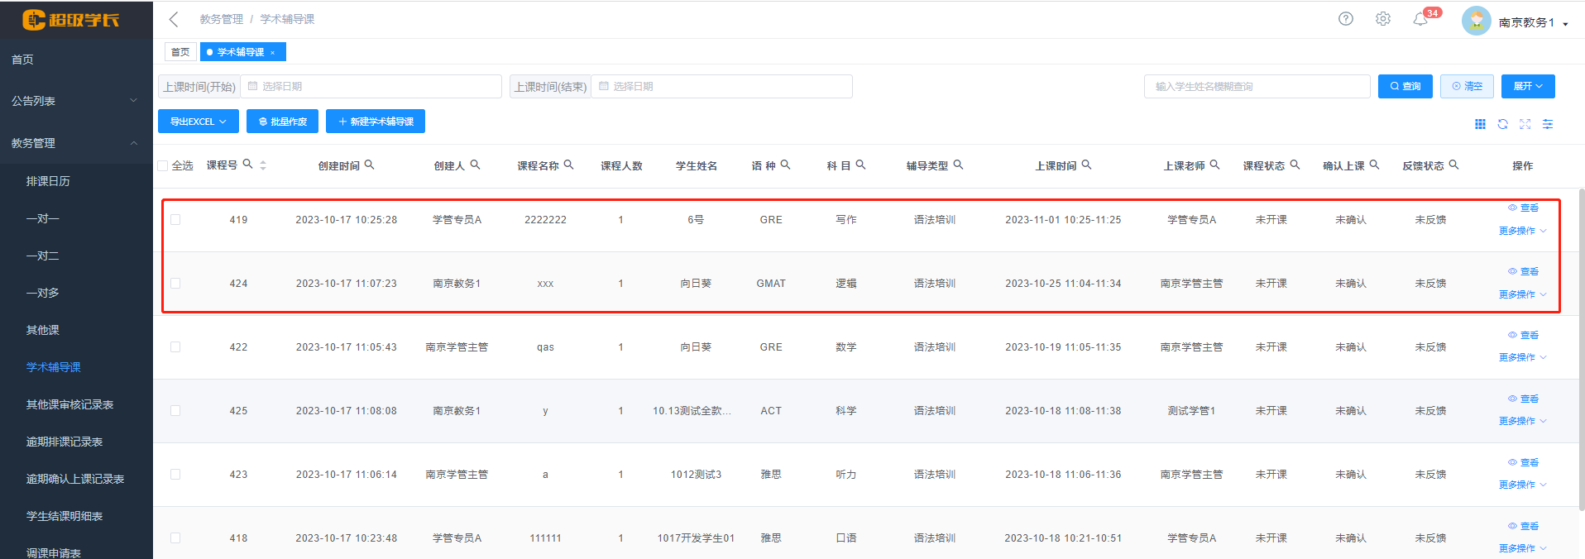Click the table grid view icon
The height and width of the screenshot is (559, 1585).
click(1480, 124)
